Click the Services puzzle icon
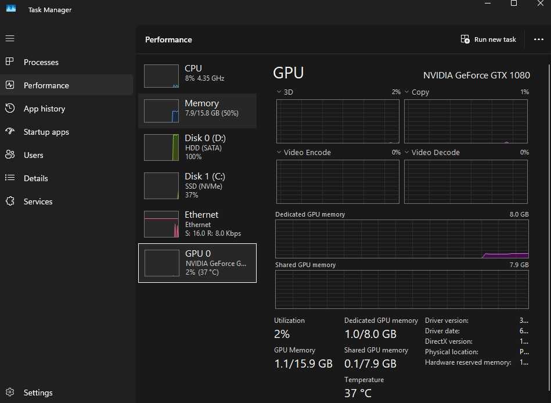This screenshot has height=403, width=551. [x=10, y=201]
